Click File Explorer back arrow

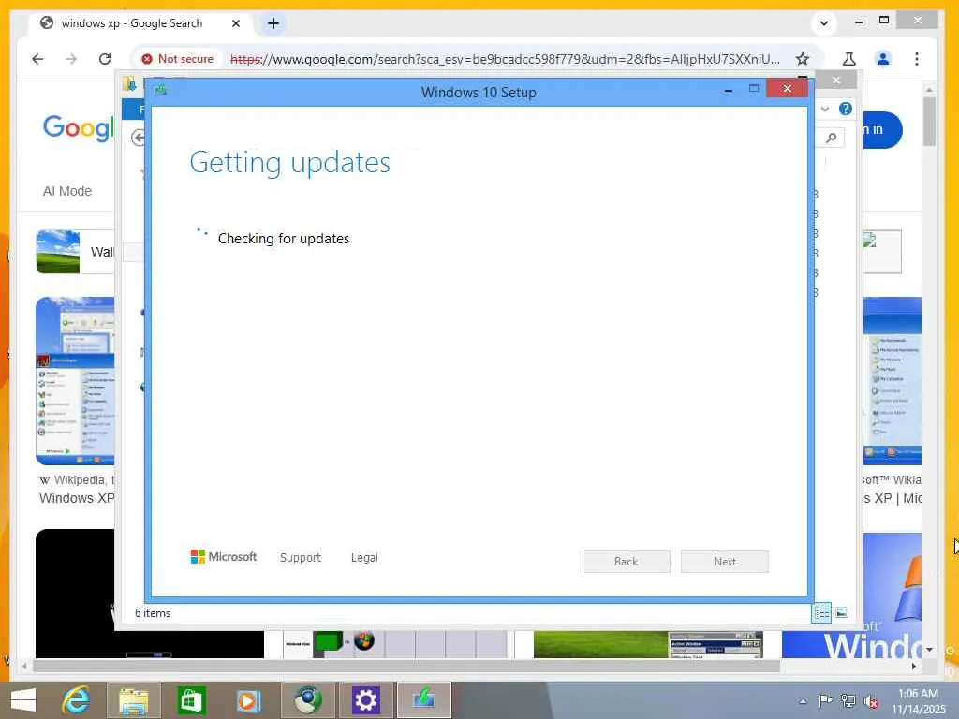(x=139, y=138)
